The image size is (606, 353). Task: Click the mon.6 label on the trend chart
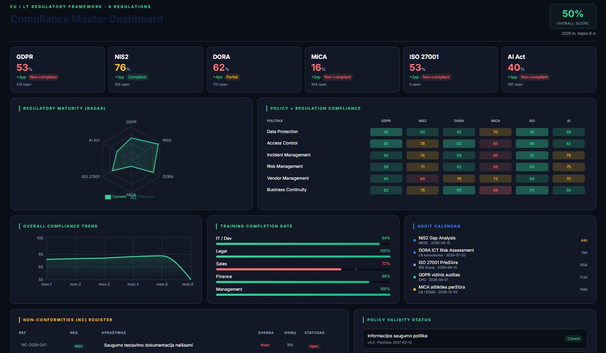188,284
